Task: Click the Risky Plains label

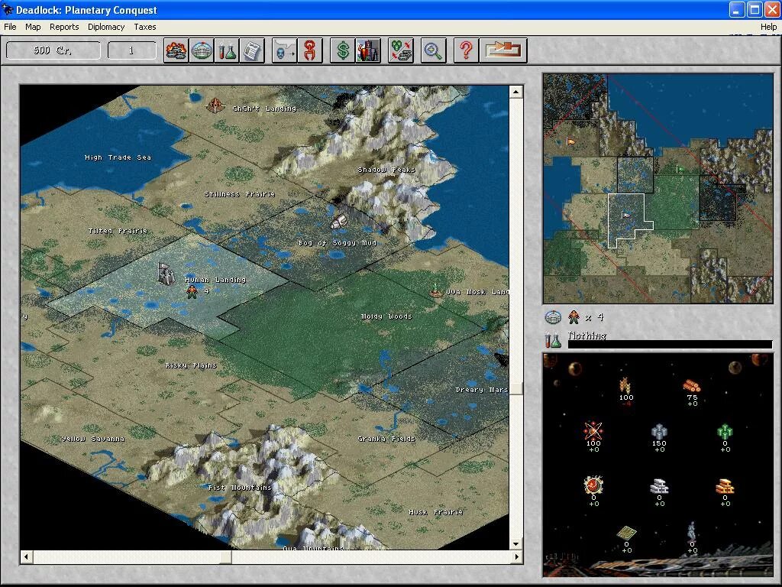Action: (x=191, y=365)
